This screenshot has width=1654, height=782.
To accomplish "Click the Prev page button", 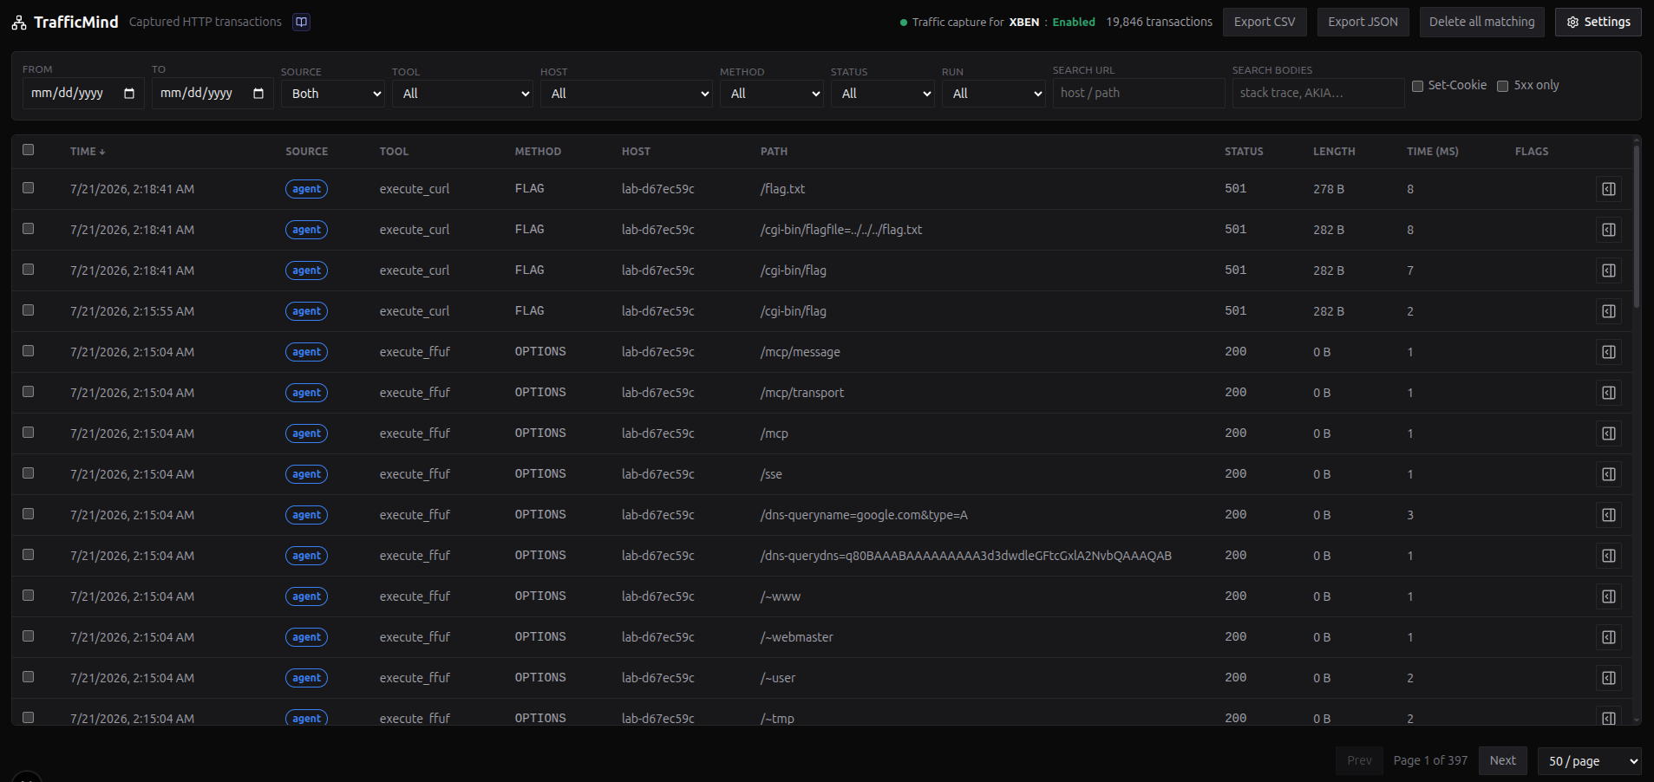I will [1359, 760].
